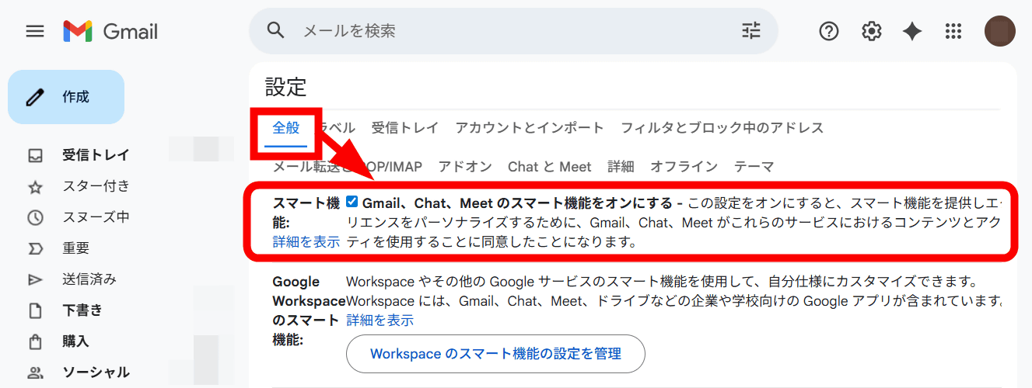Click the pencil icon in 作成 button
The image size is (1032, 388).
point(35,97)
